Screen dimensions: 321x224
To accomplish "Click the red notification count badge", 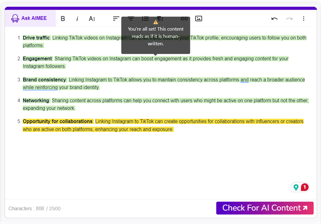I will [x=305, y=187].
